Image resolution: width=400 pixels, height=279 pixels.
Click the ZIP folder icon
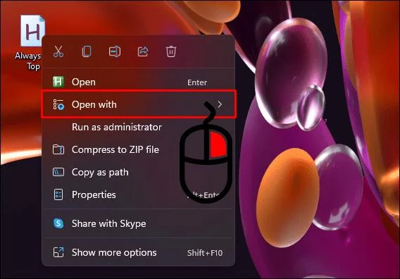(58, 149)
